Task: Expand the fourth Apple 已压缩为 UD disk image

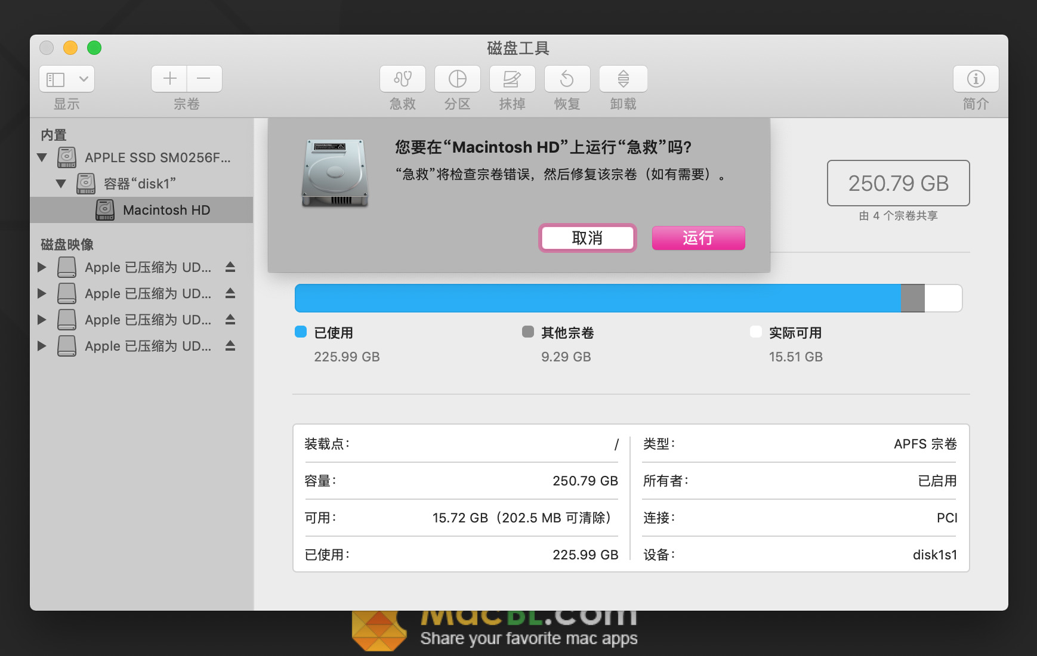Action: click(x=42, y=346)
